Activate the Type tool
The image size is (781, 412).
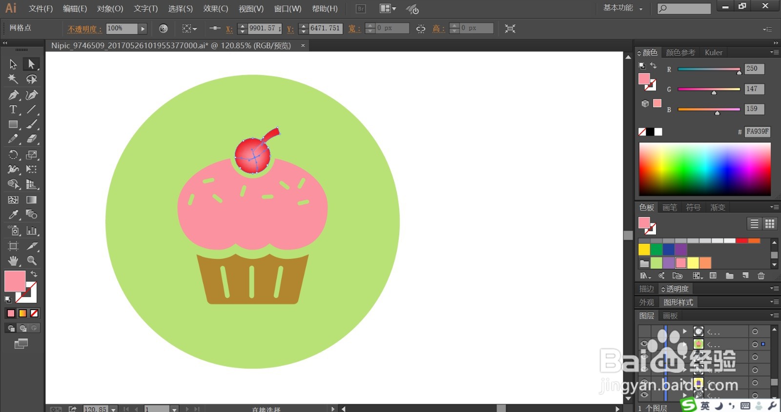(x=13, y=110)
